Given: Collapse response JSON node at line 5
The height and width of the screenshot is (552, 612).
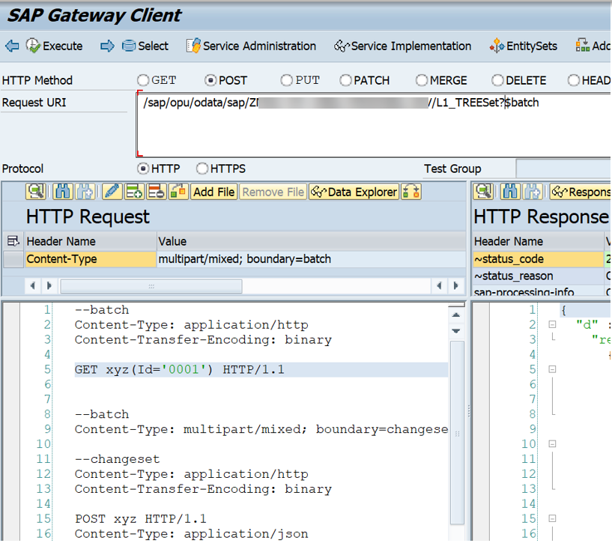Looking at the screenshot, I should coord(552,369).
